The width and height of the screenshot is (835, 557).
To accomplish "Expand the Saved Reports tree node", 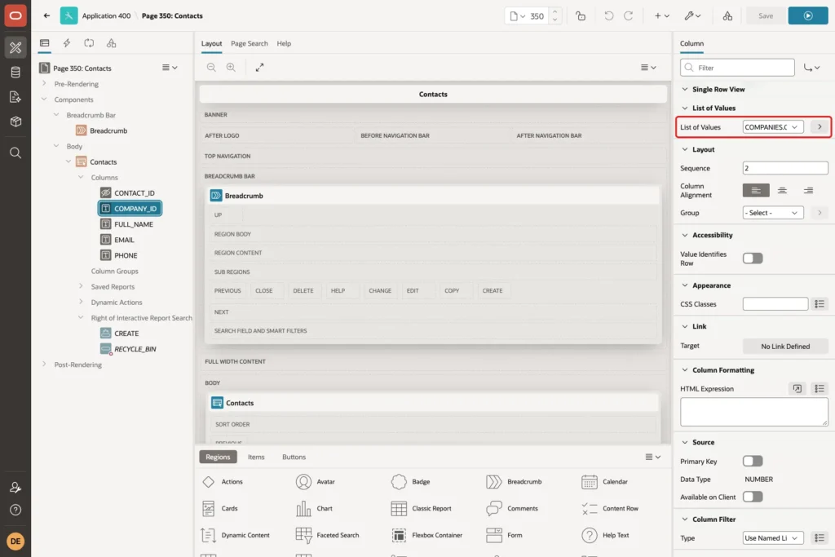I will pyautogui.click(x=81, y=286).
